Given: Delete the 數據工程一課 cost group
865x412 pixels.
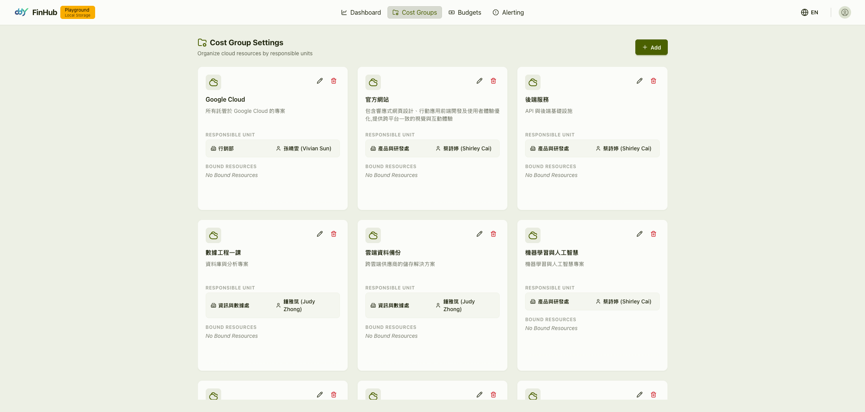Looking at the screenshot, I should [x=333, y=234].
